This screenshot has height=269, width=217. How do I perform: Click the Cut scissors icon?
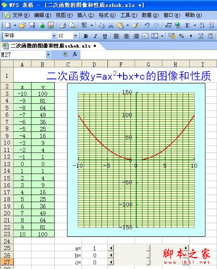[111, 26]
